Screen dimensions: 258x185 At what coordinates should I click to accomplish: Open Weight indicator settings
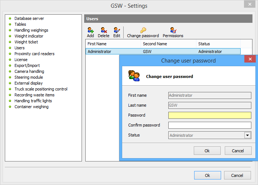29,36
